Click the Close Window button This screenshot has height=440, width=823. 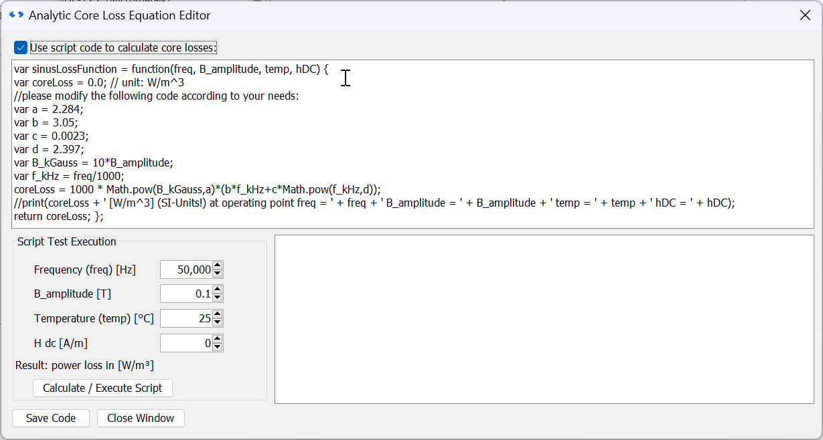[x=141, y=418]
